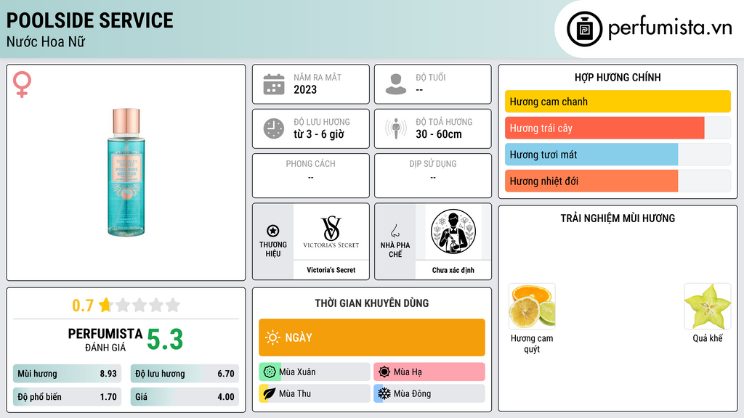Click the Năm ra mắt label
Viewport: 744px width, 418px height.
pos(318,77)
